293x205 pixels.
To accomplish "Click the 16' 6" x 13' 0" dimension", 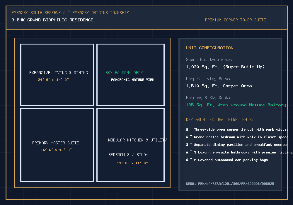I will click(56, 150).
